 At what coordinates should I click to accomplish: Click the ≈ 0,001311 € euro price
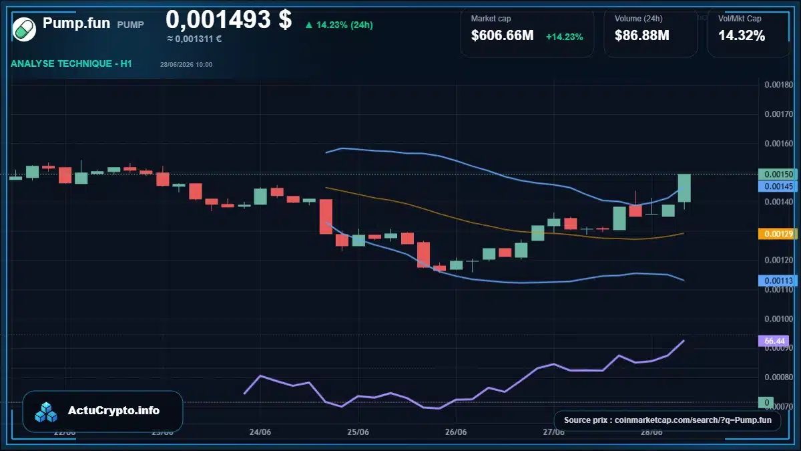pos(194,39)
